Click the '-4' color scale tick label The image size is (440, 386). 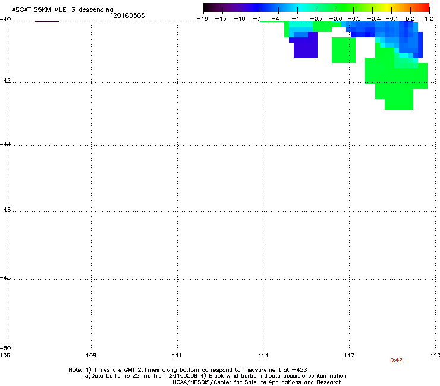tap(275, 19)
